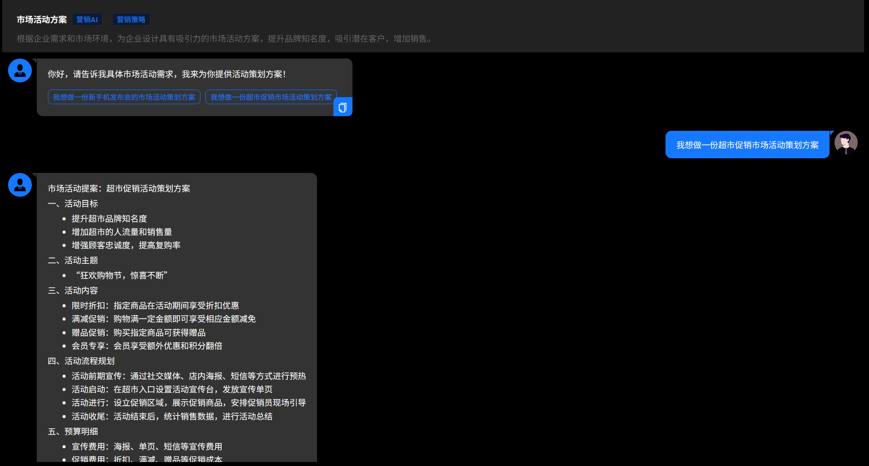Image resolution: width=869 pixels, height=466 pixels.
Task: Select the 营销AI tag
Action: tap(87, 20)
